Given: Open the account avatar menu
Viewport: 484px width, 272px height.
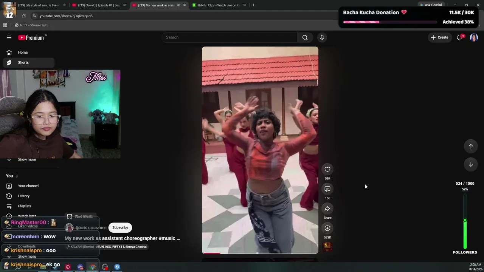Looking at the screenshot, I should click(474, 37).
